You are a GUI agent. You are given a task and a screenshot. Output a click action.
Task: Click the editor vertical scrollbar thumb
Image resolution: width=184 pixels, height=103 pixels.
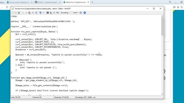pos(162,26)
